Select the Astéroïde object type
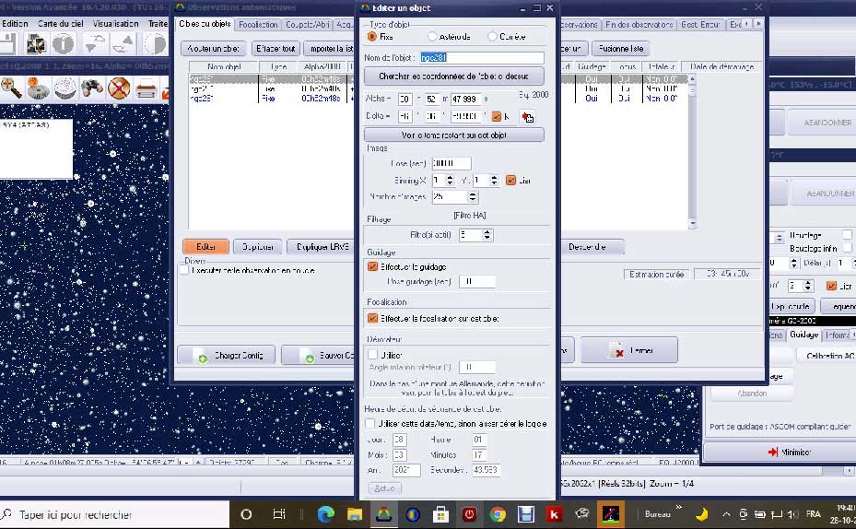This screenshot has width=856, height=529. (433, 37)
